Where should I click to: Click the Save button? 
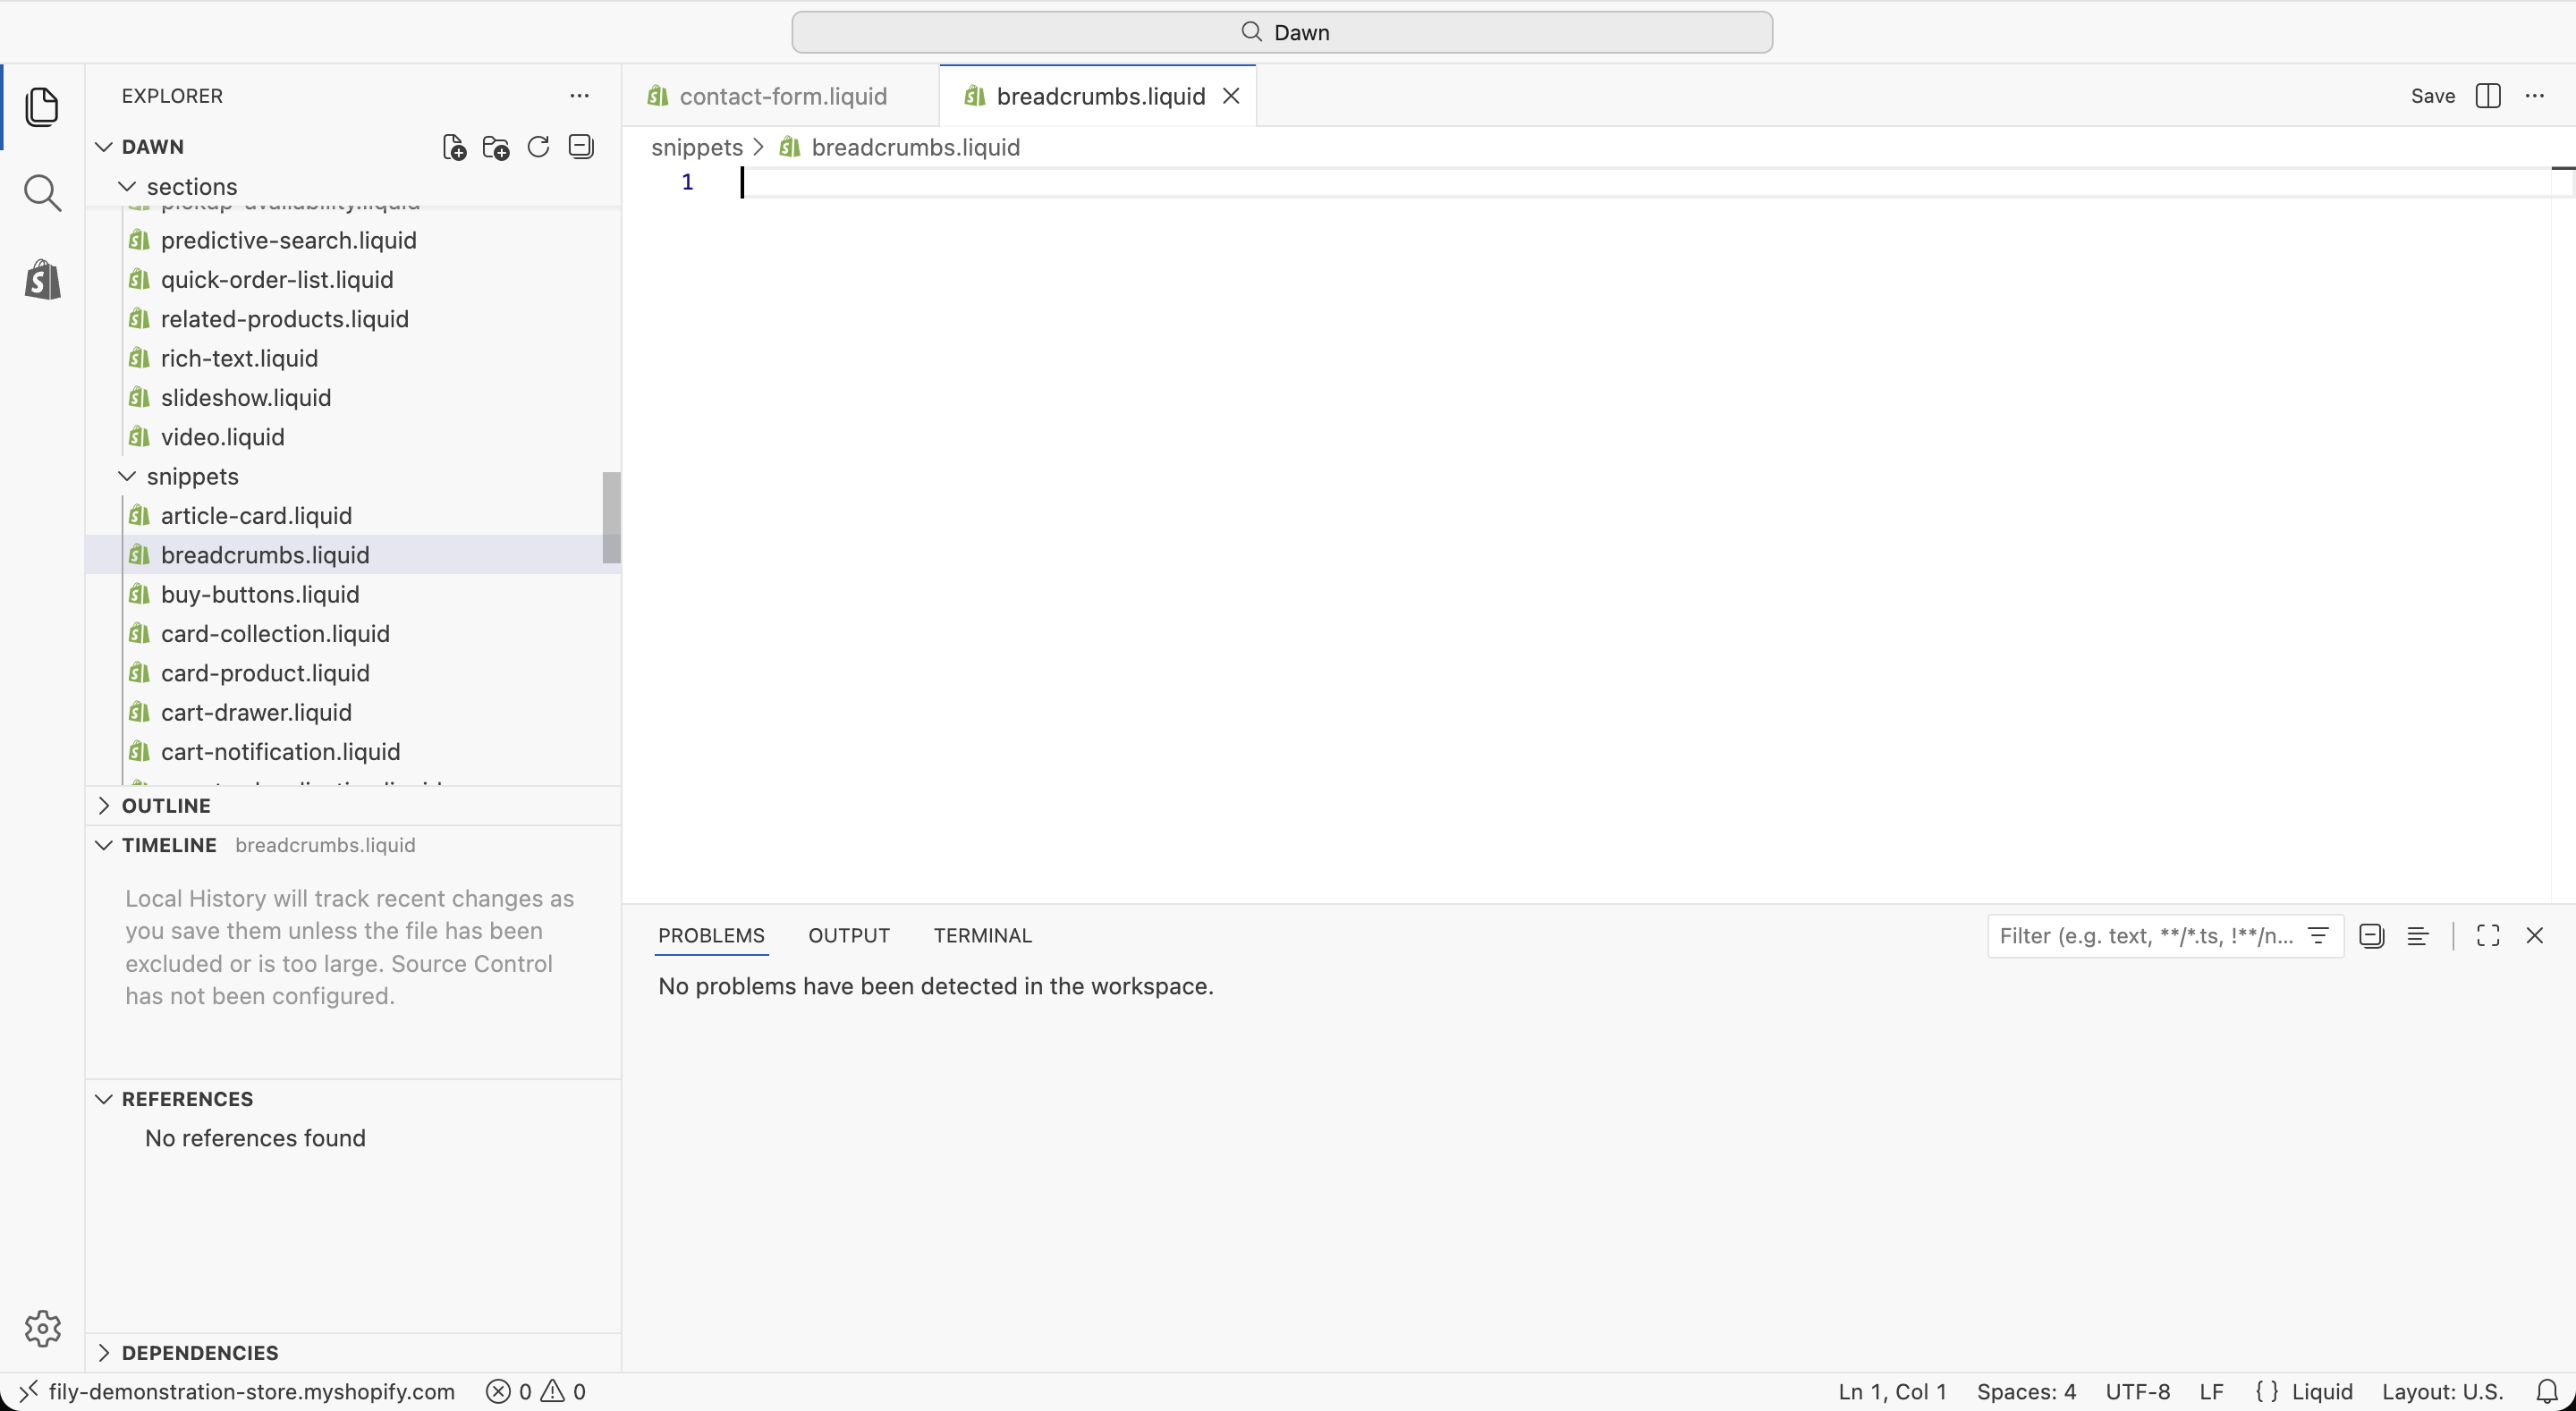(x=2432, y=96)
